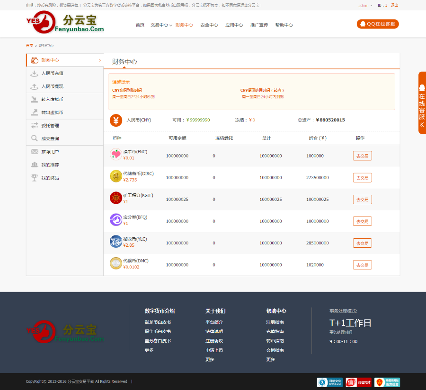Click the 转入虚拟币 icon in sidebar
This screenshot has width=426, height=390.
point(34,99)
